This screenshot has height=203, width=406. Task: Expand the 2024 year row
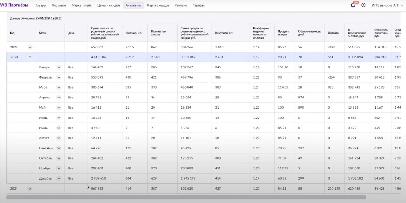[30, 188]
